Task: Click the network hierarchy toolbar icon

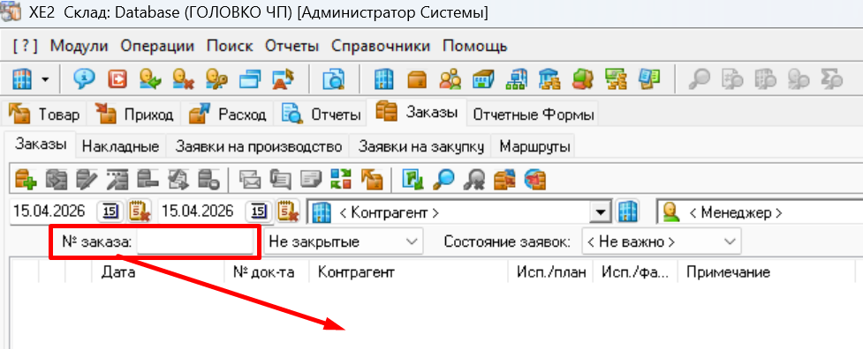Action: click(x=516, y=79)
